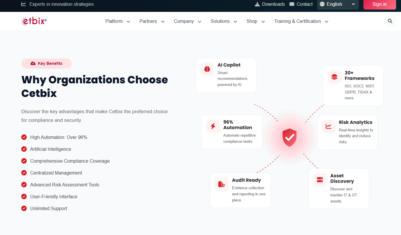
Task: Click check icon beside Centralized Management
Action: click(x=24, y=173)
